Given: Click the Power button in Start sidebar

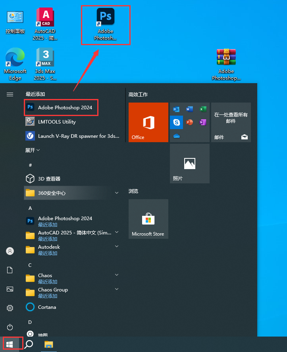Looking at the screenshot, I should click(10, 327).
